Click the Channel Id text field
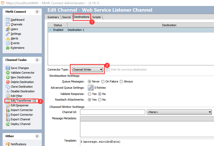The width and height of the screenshot is (214, 146). 112,112
